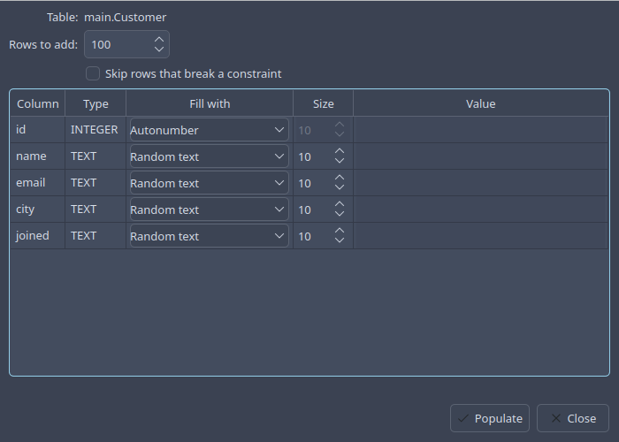Open the Fill with dropdown for name
The width and height of the screenshot is (619, 442).
(210, 156)
